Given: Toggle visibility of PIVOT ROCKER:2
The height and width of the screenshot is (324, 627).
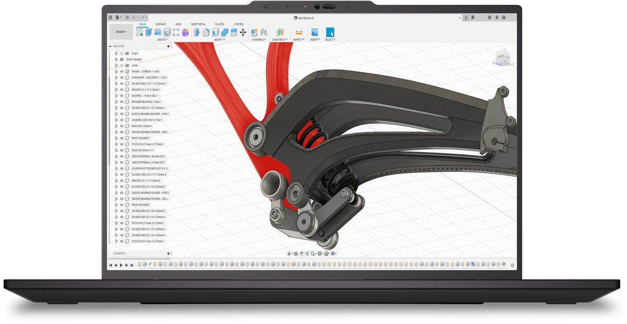Looking at the screenshot, I should click(121, 205).
